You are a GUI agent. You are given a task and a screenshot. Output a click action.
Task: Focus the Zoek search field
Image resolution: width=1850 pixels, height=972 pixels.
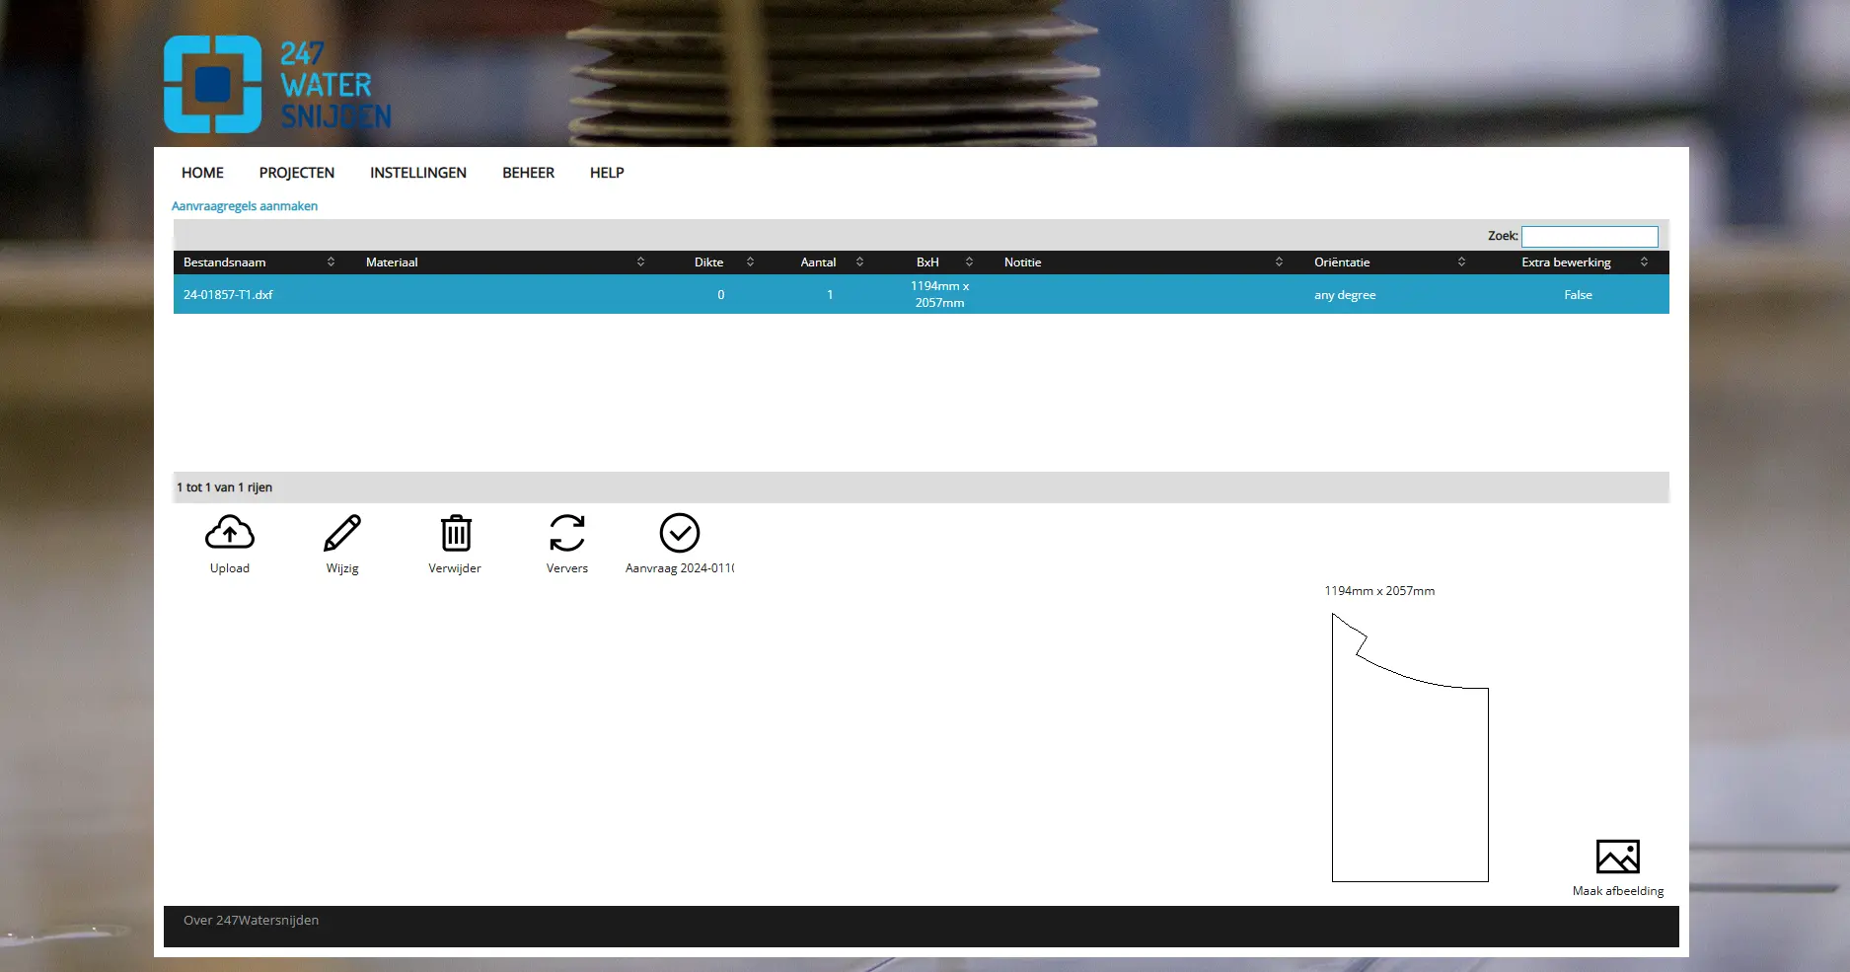click(x=1590, y=237)
